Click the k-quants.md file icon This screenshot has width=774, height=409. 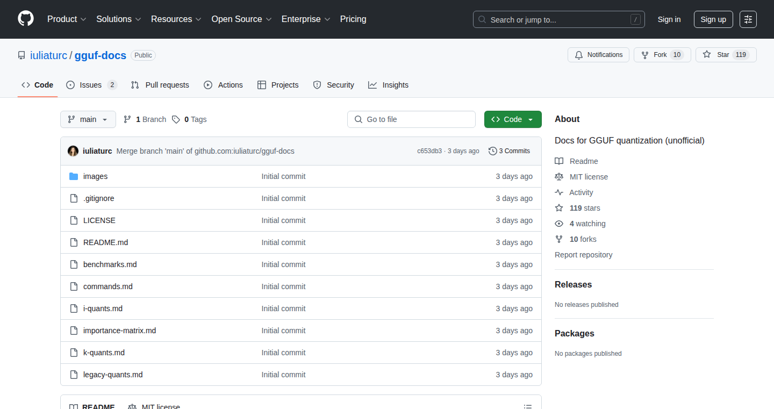pyautogui.click(x=74, y=353)
